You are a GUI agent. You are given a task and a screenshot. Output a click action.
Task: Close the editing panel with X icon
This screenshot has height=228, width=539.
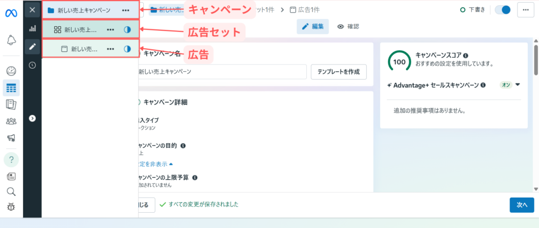[32, 9]
